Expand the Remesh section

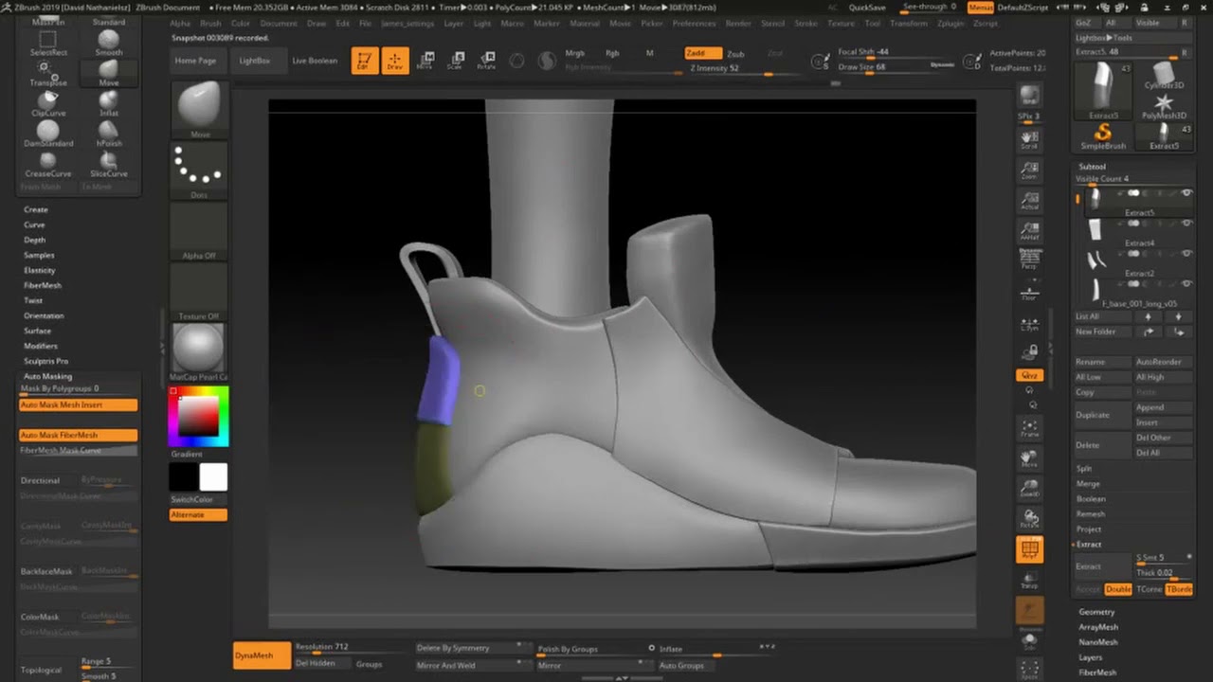[1090, 513]
